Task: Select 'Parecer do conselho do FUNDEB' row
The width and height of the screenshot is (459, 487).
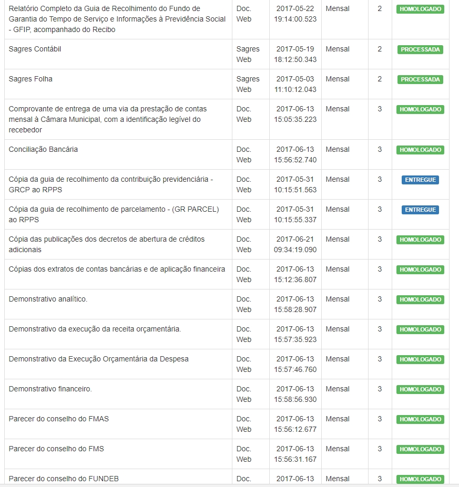Action: click(64, 479)
